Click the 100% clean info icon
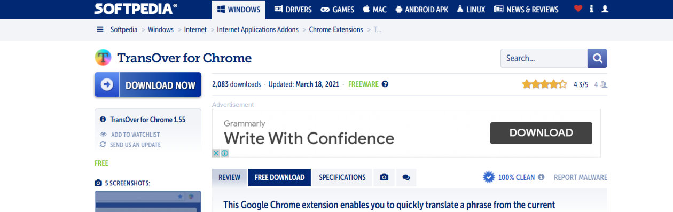 [x=541, y=177]
